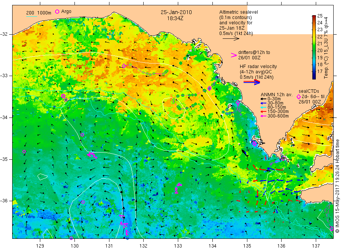Click the magenta sealCTDs diamond legend symbol
Screen dimensions: 342x251
(299, 97)
